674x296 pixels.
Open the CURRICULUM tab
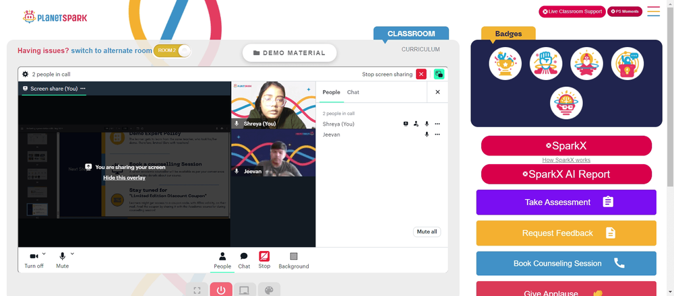421,49
